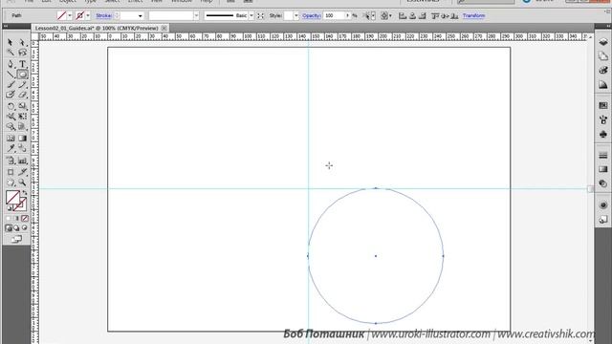Change screen mode button in toolbox
The width and height of the screenshot is (612, 344).
[16, 240]
